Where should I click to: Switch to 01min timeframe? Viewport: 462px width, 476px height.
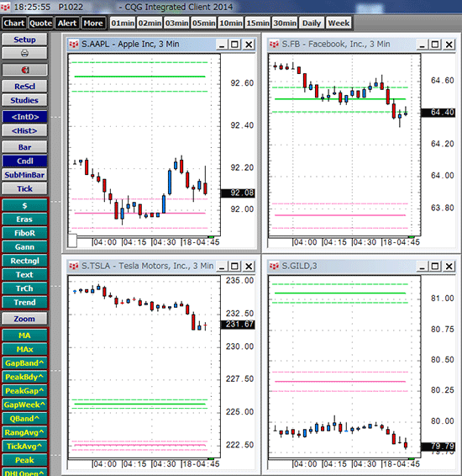click(x=123, y=23)
